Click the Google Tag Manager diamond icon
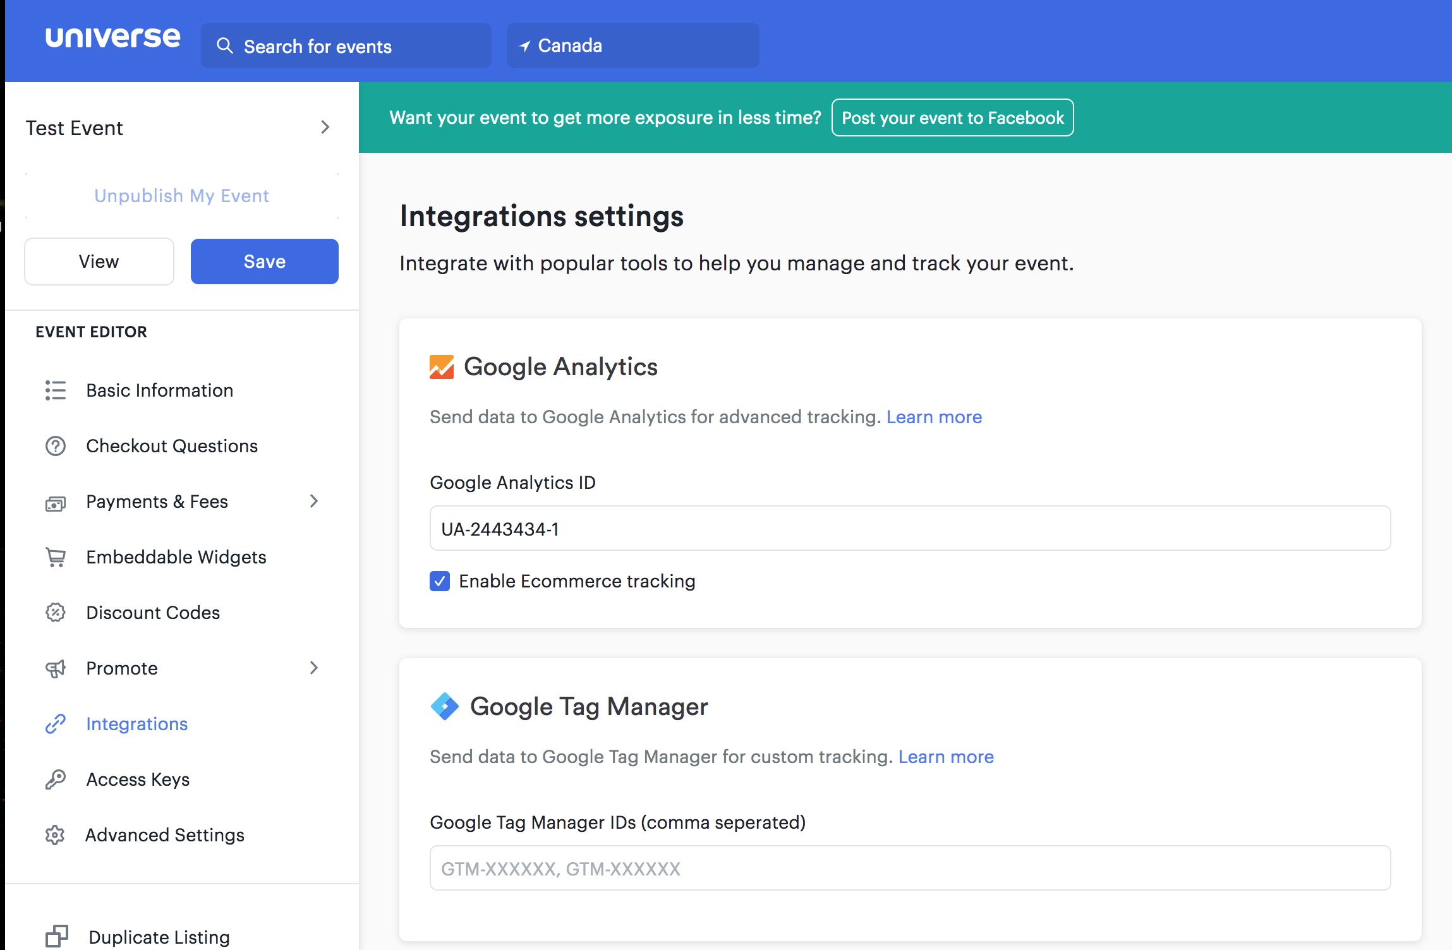This screenshot has height=950, width=1452. pyautogui.click(x=445, y=706)
